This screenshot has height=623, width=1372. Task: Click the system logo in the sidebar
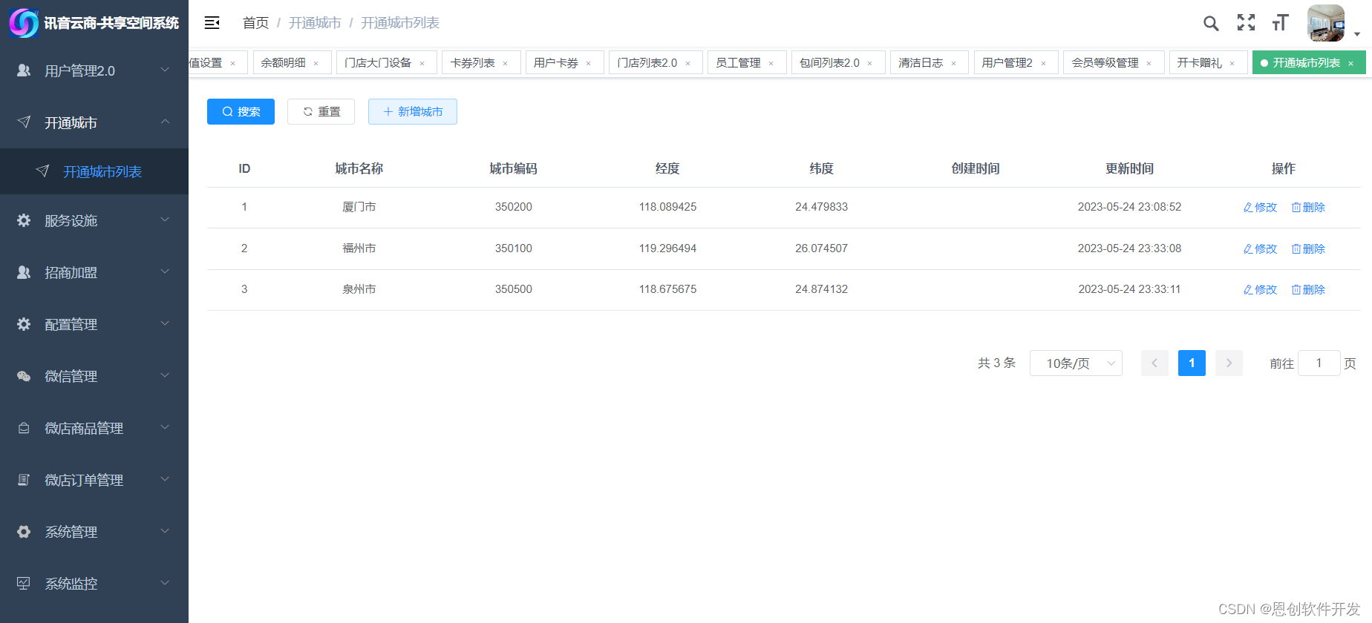click(23, 23)
